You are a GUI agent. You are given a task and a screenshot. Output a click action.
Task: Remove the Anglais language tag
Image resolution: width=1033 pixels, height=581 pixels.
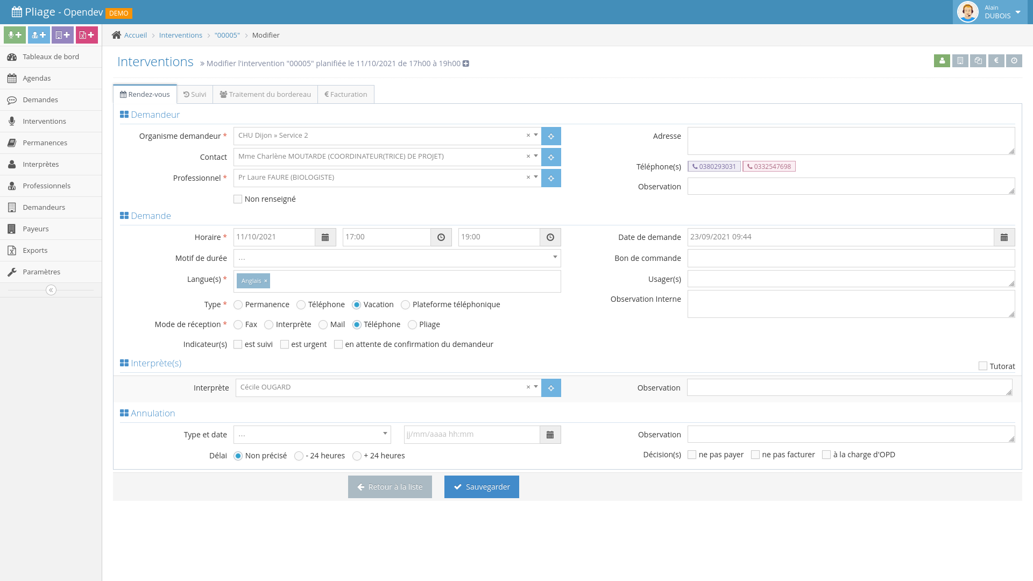(265, 281)
